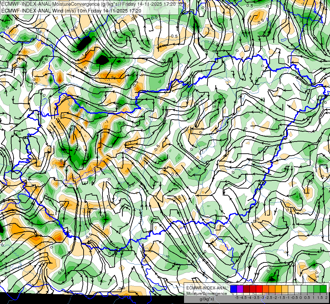Click the darkest green swatch in the legend
Screen dimensions: 330x304
click(x=323, y=289)
